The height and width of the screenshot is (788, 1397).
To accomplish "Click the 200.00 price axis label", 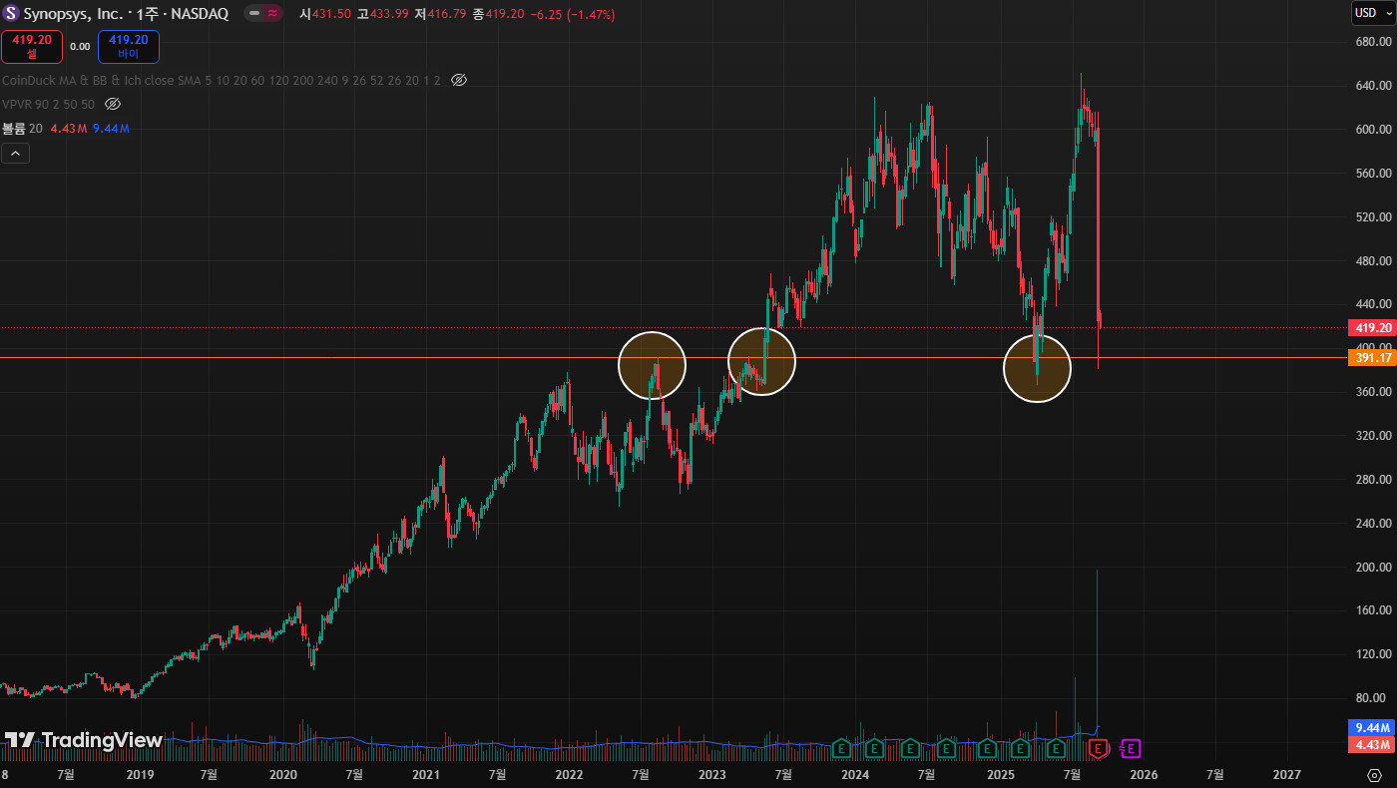I will pyautogui.click(x=1373, y=568).
